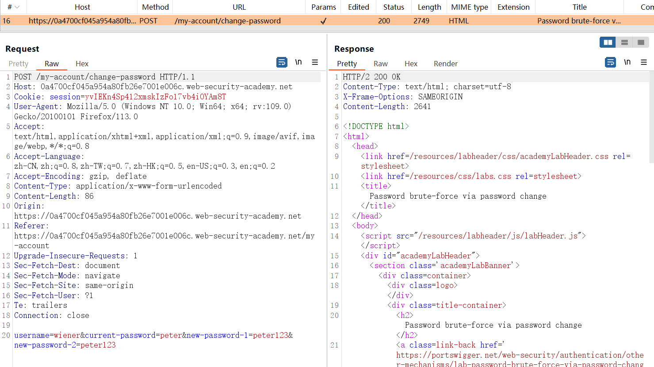Toggle word wrap in Response panel
The image size is (654, 367).
coord(610,62)
